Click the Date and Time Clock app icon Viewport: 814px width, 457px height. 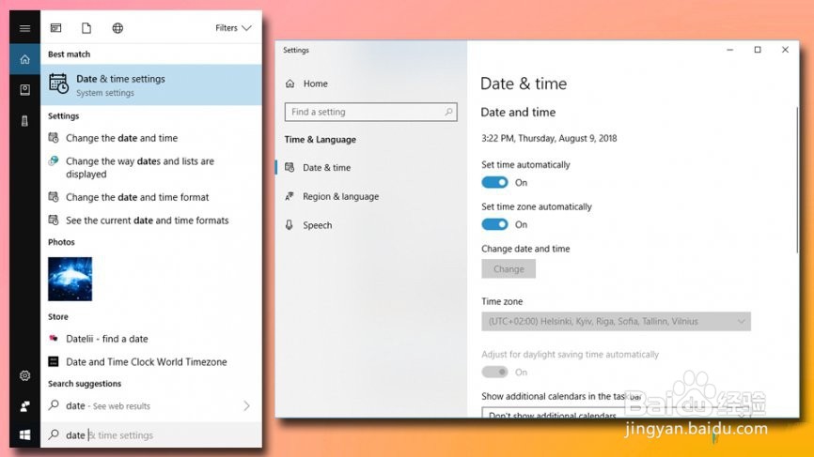[54, 361]
